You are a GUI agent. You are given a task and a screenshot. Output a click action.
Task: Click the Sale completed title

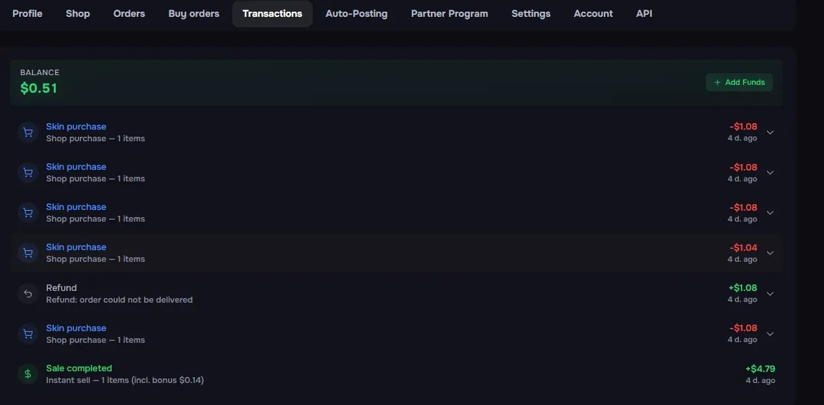coord(79,368)
